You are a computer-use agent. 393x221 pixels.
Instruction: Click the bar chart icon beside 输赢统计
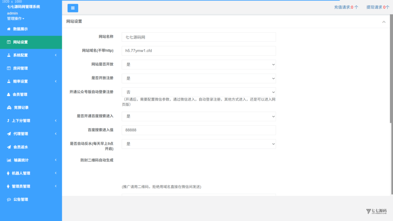tap(9, 160)
